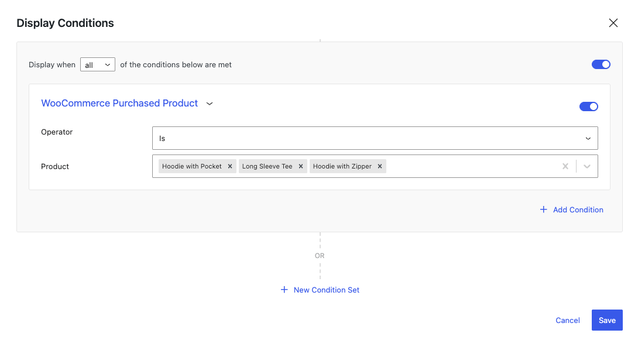The height and width of the screenshot is (347, 638).
Task: Disable the WooCommerce Purchased Product condition toggle
Action: pyautogui.click(x=589, y=106)
